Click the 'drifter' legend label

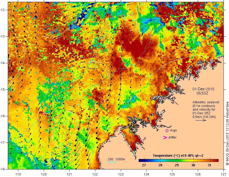[172, 137]
